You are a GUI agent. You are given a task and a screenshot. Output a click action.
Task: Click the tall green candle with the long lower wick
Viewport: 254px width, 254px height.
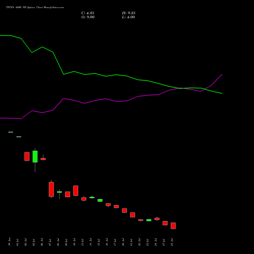point(35,156)
